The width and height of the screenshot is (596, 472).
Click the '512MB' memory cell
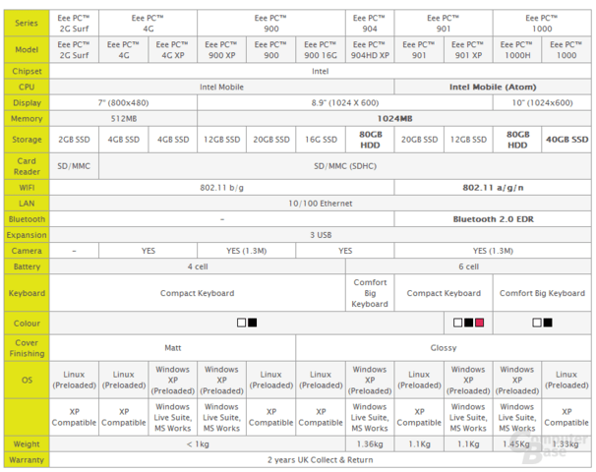click(123, 119)
